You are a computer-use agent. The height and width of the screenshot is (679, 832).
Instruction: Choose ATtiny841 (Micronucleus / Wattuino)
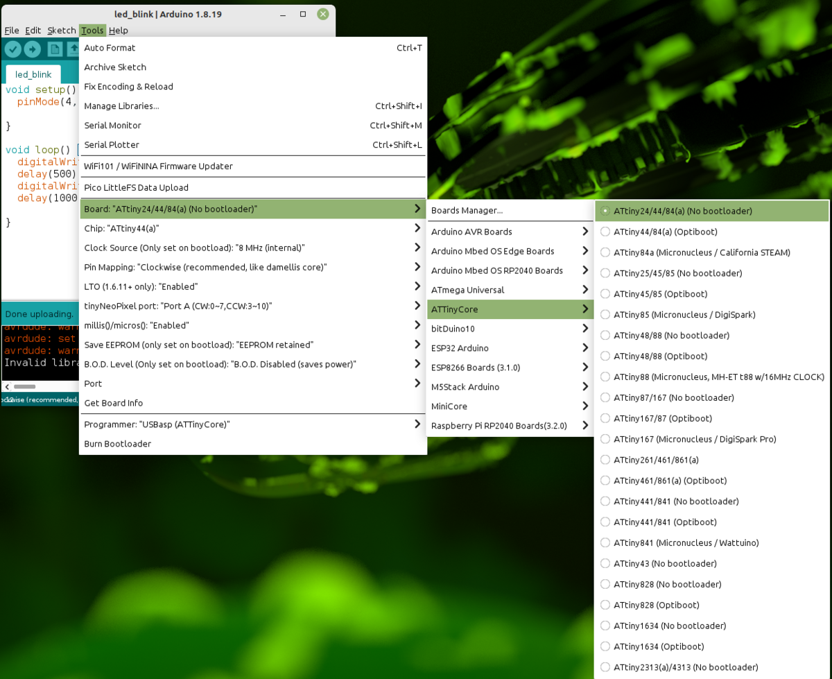coord(712,543)
